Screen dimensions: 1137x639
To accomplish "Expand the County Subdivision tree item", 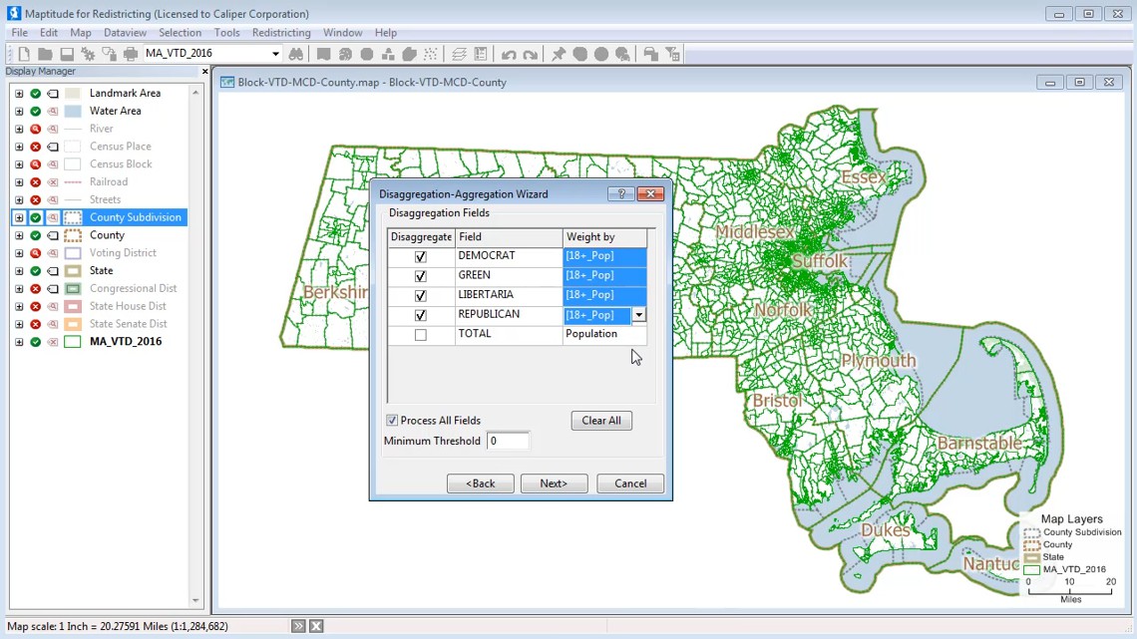I will click(x=18, y=216).
